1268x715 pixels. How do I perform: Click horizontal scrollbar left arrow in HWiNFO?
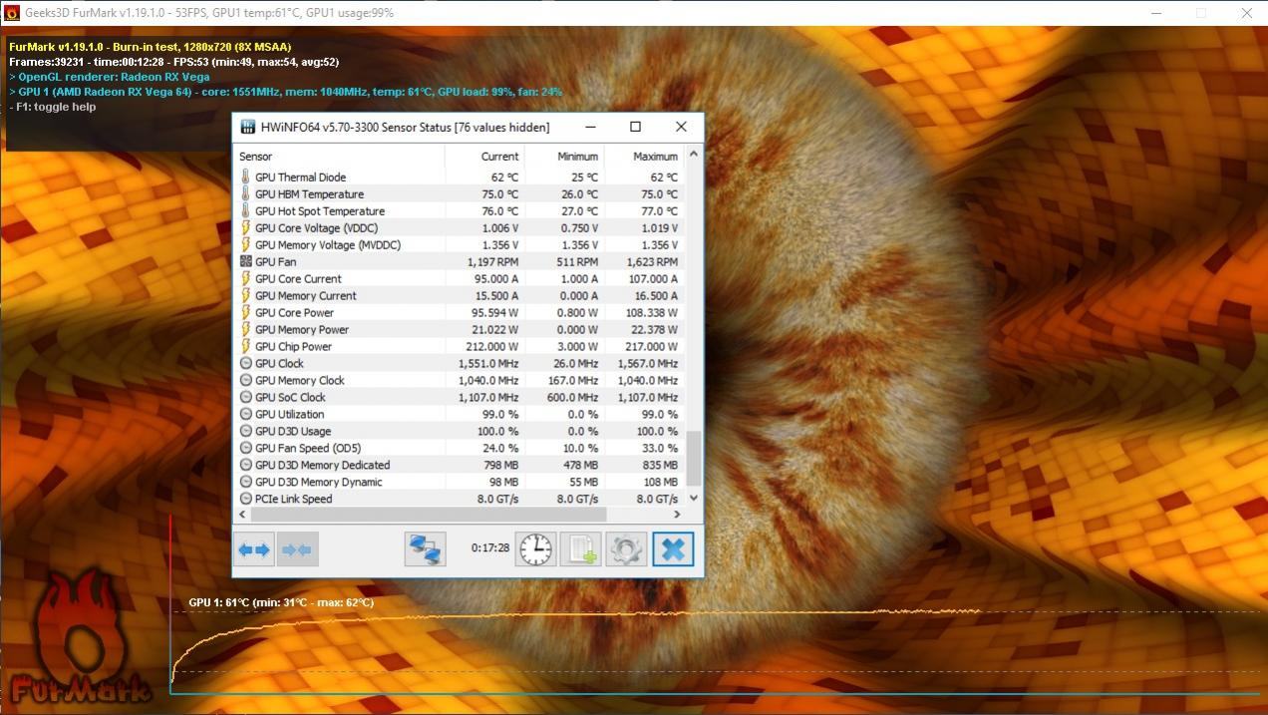coord(242,515)
